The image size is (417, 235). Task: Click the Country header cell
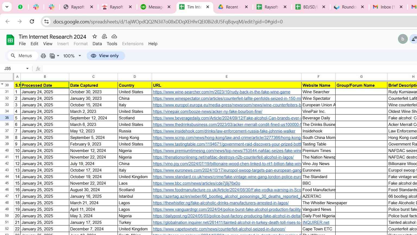(x=135, y=85)
